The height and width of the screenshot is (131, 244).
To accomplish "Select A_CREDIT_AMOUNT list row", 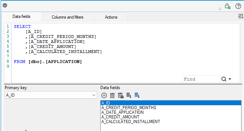I will (x=171, y=117).
